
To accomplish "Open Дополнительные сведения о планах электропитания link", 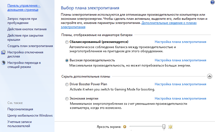I will (x=169, y=23).
